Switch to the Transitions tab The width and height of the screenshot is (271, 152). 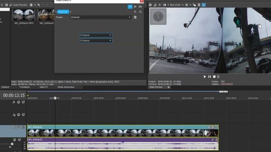25,87
